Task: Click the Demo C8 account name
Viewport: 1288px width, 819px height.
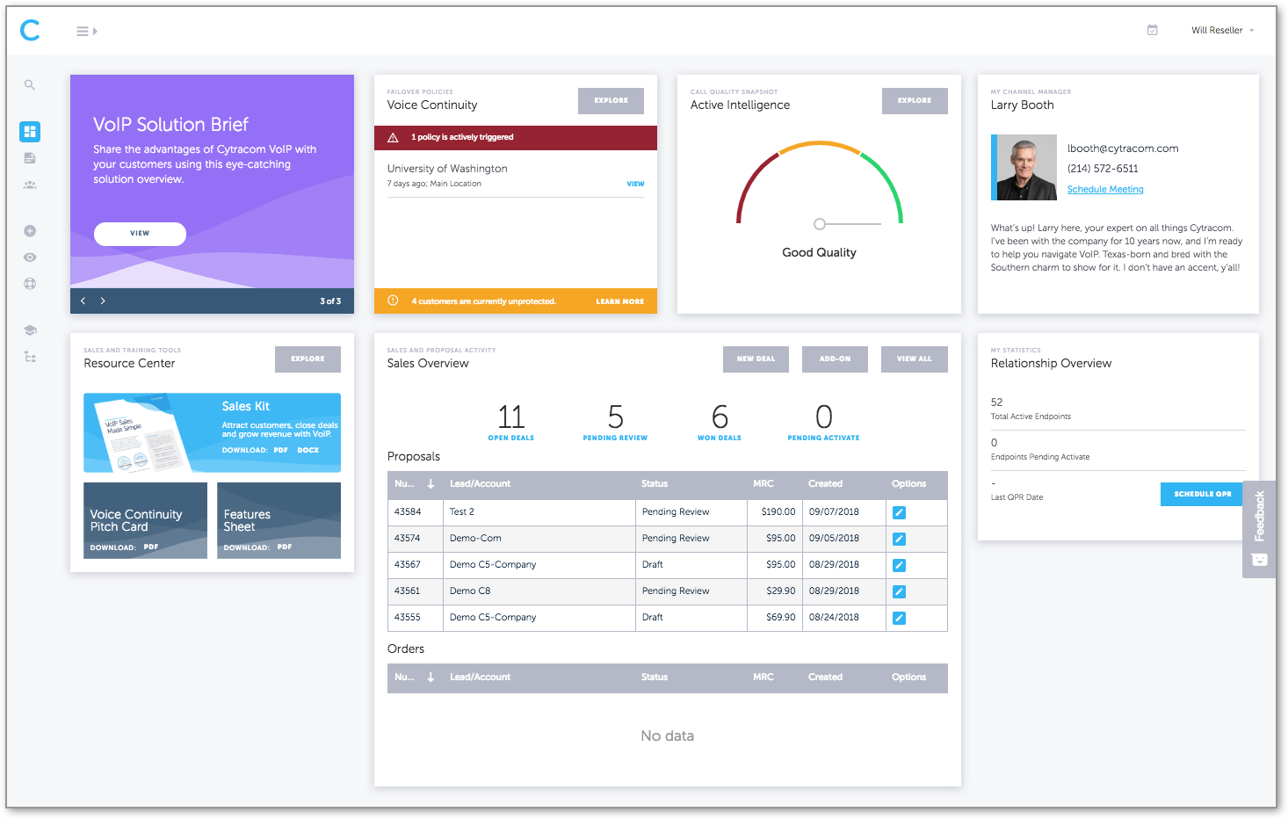Action: tap(470, 591)
